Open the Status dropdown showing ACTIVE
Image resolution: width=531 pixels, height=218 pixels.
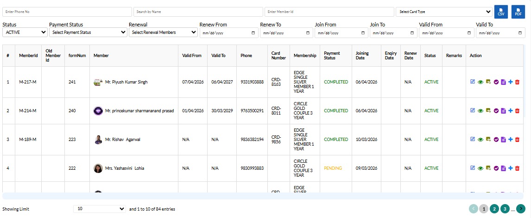coord(25,32)
